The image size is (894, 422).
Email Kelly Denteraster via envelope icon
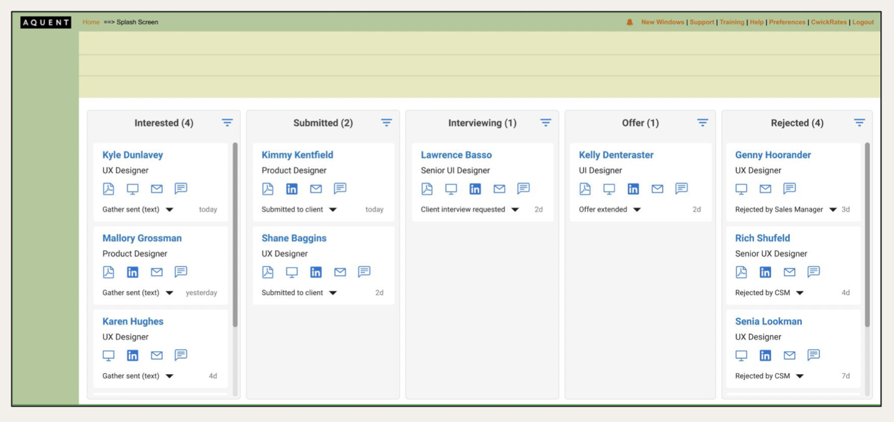pyautogui.click(x=657, y=189)
